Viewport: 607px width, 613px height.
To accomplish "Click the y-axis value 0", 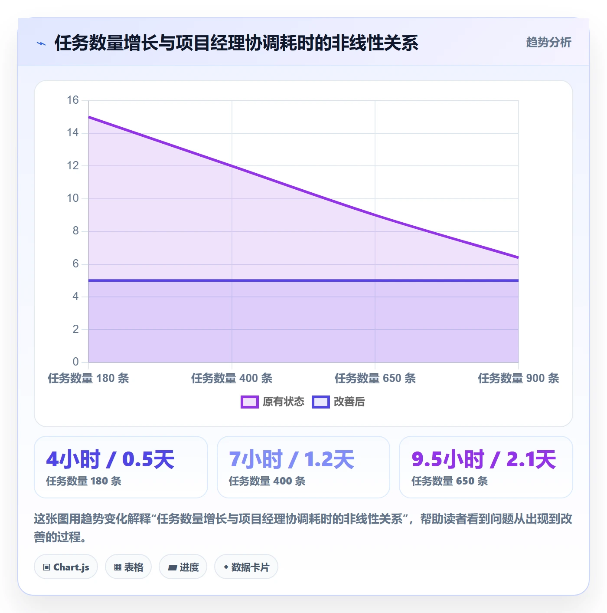I will point(76,362).
